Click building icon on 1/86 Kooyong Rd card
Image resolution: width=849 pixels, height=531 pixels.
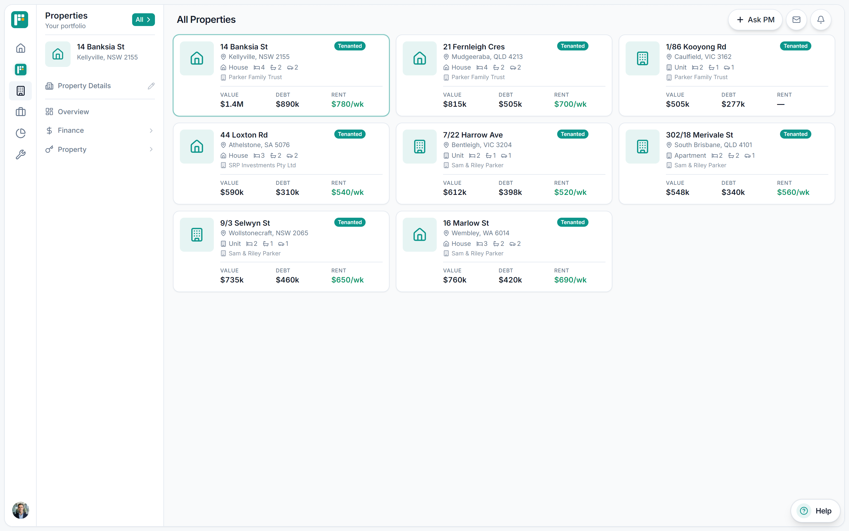pyautogui.click(x=642, y=58)
